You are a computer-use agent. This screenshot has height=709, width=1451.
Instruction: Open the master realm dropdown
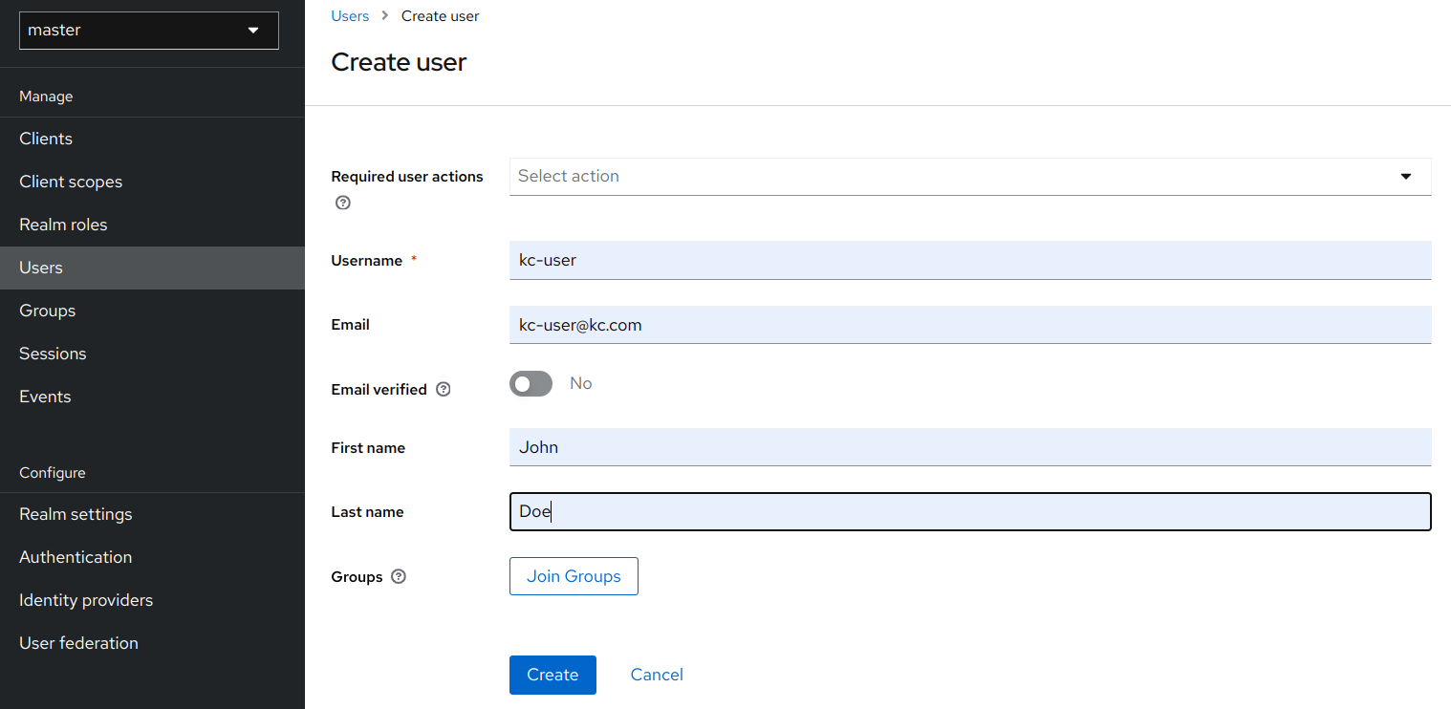click(149, 31)
